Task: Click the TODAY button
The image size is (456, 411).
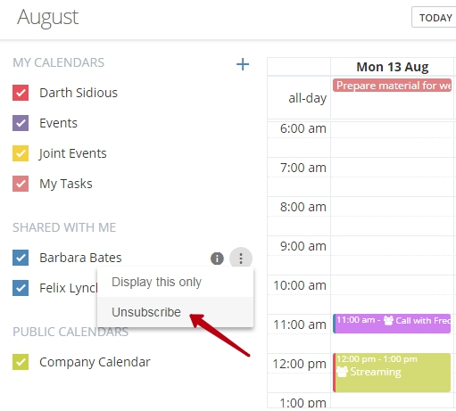Action: pyautogui.click(x=435, y=18)
